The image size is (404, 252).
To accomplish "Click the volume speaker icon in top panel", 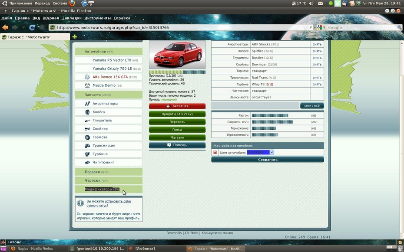I will (311, 3).
